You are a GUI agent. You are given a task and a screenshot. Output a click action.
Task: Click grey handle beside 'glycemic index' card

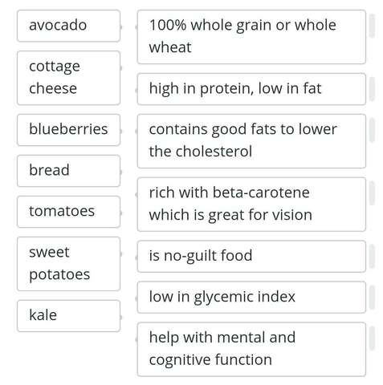372,298
